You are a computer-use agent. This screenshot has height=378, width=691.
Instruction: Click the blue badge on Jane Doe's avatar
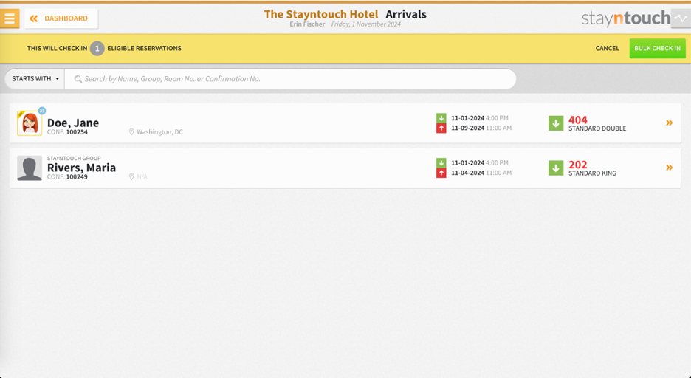coord(42,111)
